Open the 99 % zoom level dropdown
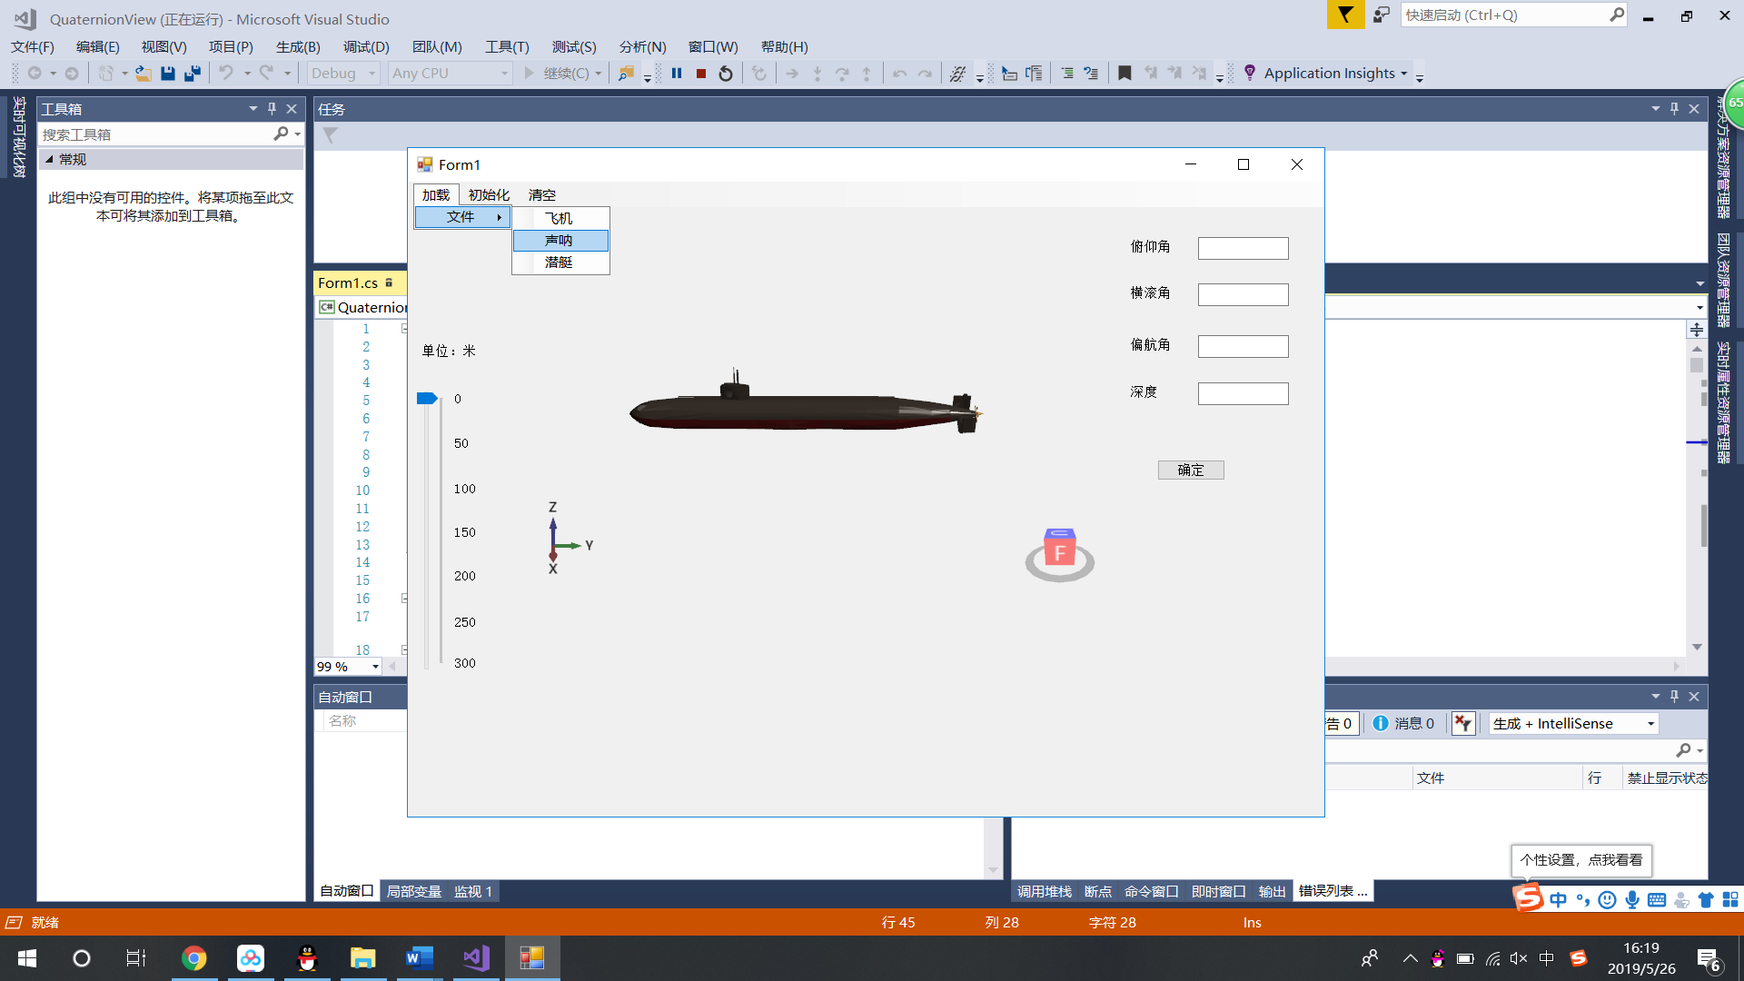The width and height of the screenshot is (1744, 981). coord(375,667)
